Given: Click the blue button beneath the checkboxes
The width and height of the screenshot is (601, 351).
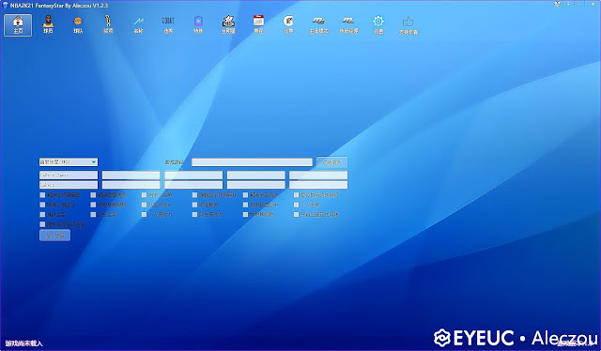Looking at the screenshot, I should (x=54, y=236).
